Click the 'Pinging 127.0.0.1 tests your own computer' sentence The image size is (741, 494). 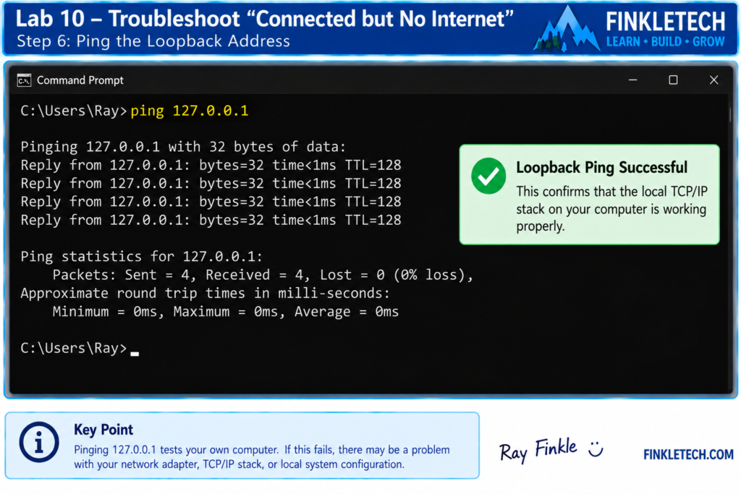176,450
